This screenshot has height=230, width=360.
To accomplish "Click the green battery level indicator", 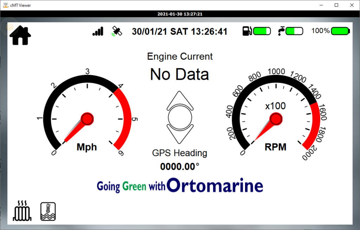I will [340, 31].
